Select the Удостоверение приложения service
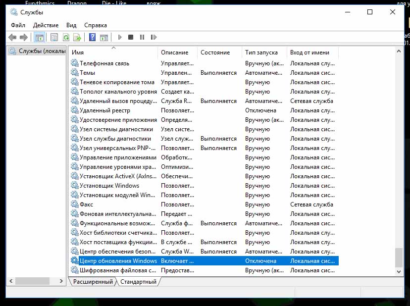410x306 pixels. click(x=205, y=120)
